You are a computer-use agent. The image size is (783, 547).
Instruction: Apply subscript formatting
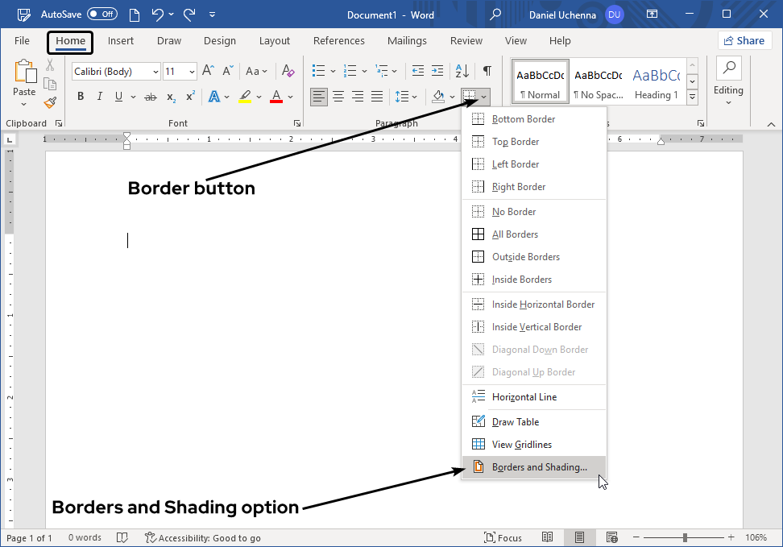[x=170, y=96]
